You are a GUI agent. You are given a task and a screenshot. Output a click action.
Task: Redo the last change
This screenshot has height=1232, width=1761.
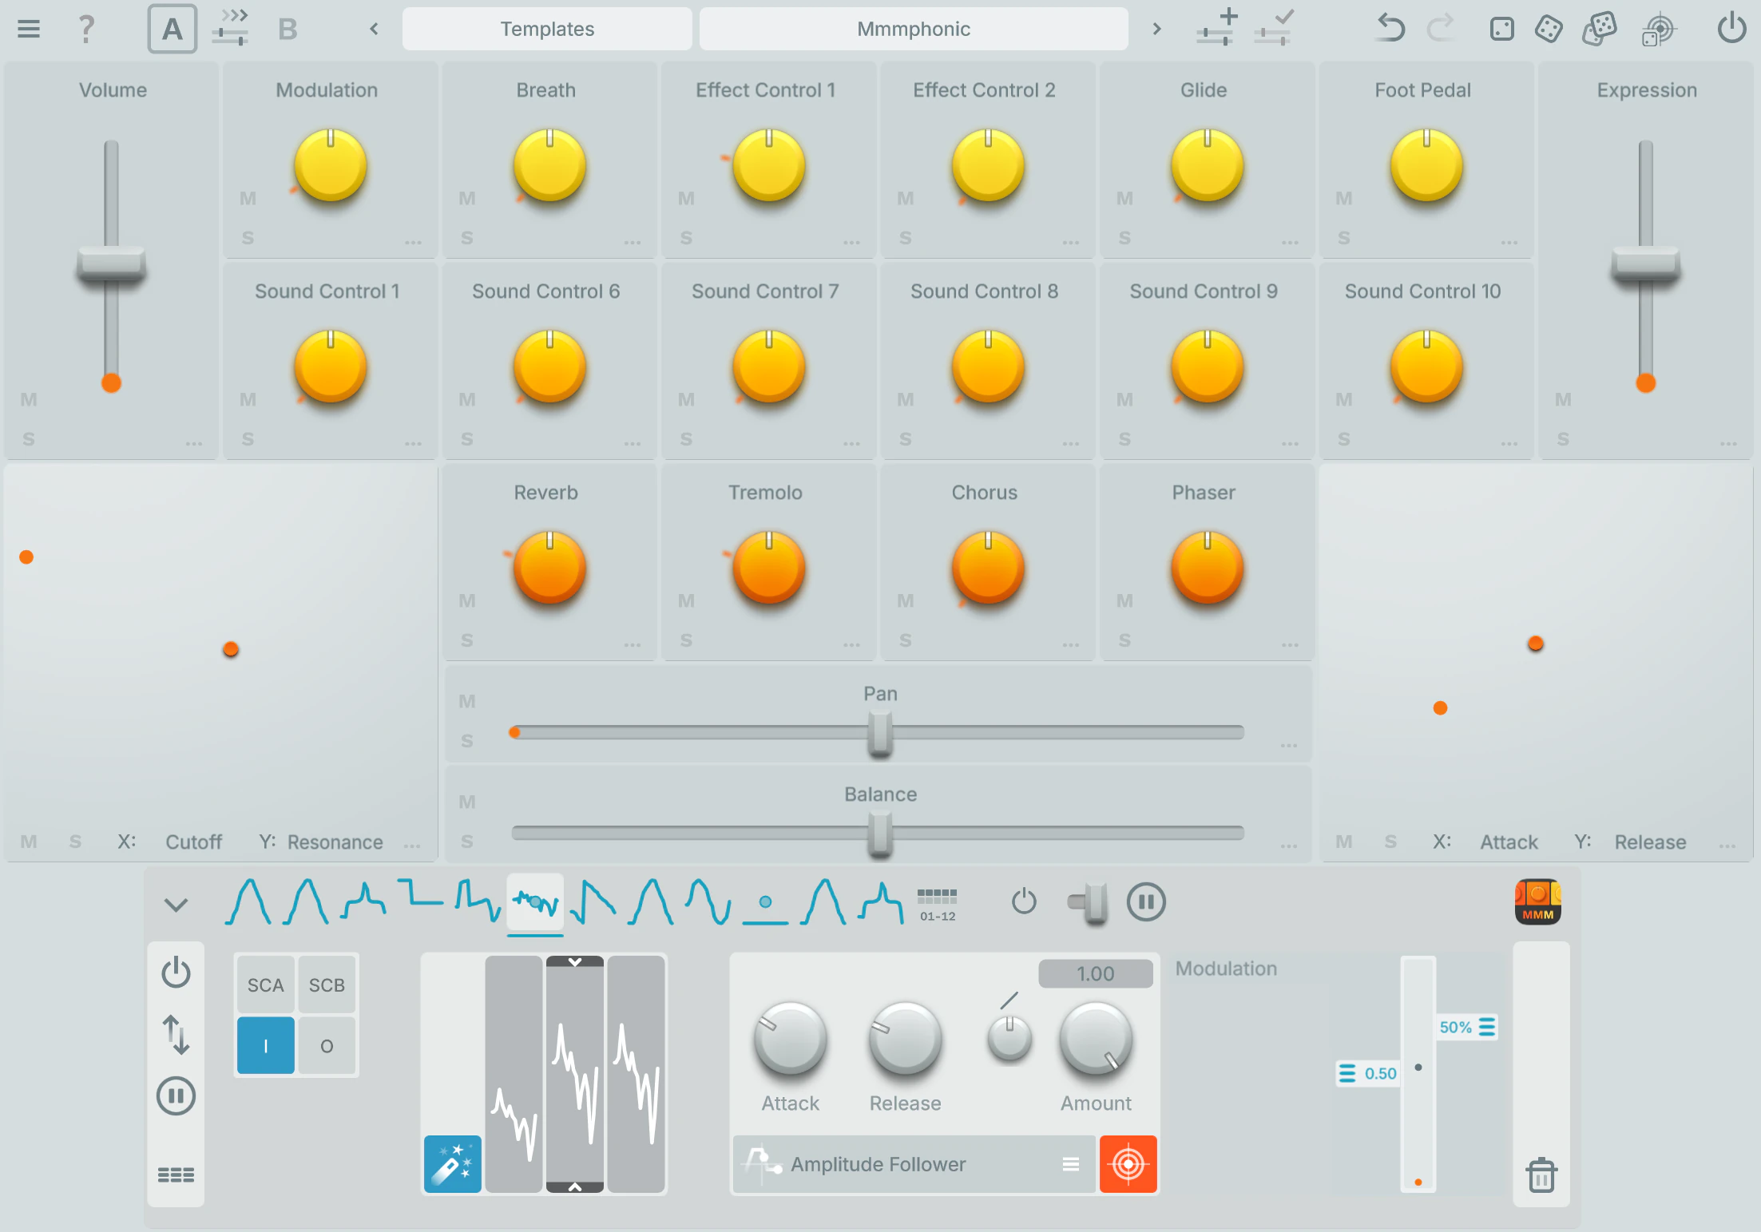(1442, 29)
